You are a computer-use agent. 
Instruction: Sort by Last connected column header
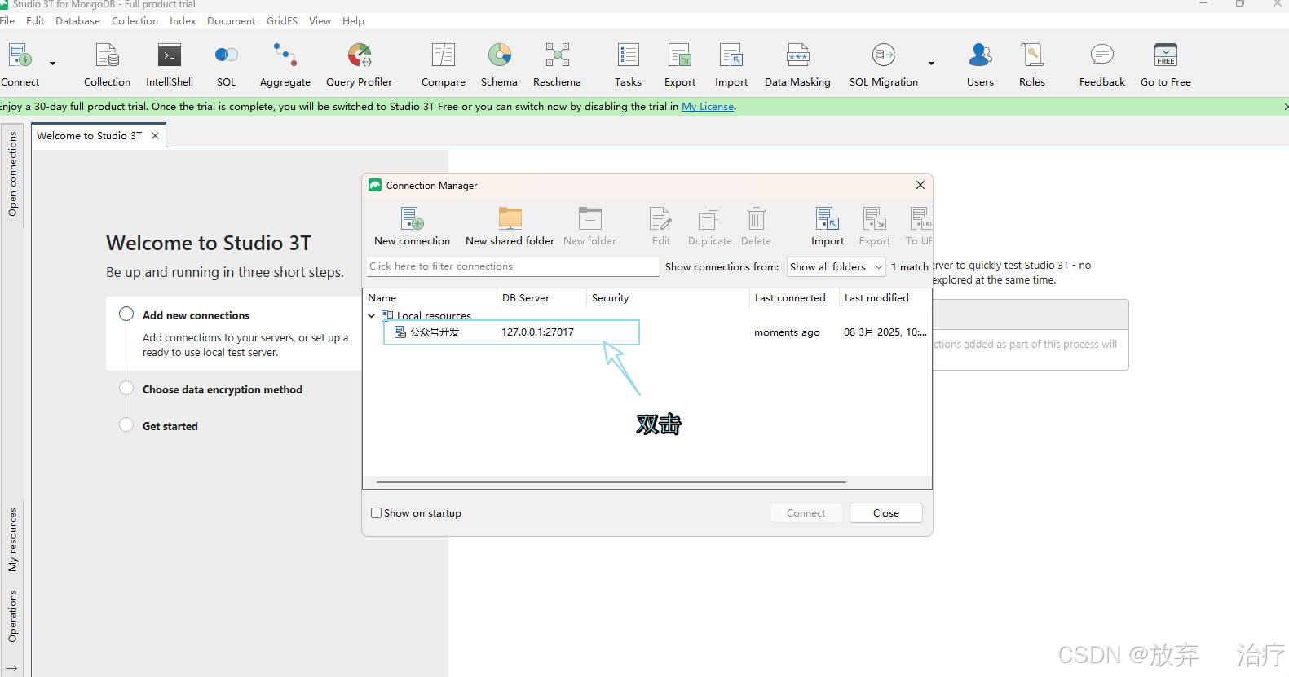(x=794, y=298)
